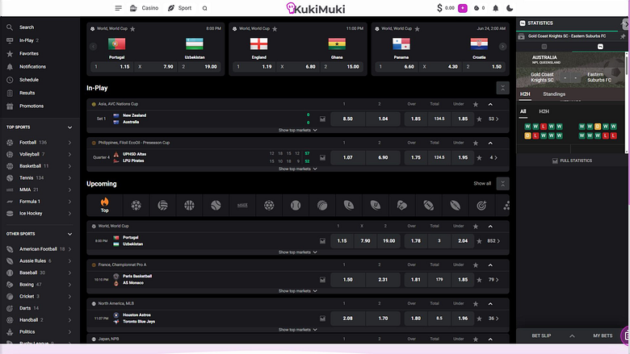The width and height of the screenshot is (630, 354).
Task: Open Results in the sidebar
Action: click(x=27, y=93)
